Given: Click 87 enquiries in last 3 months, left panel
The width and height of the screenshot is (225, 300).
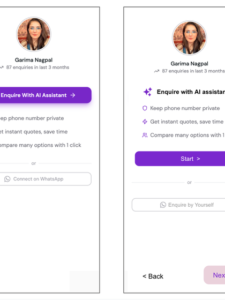Looking at the screenshot, I should tap(37, 67).
